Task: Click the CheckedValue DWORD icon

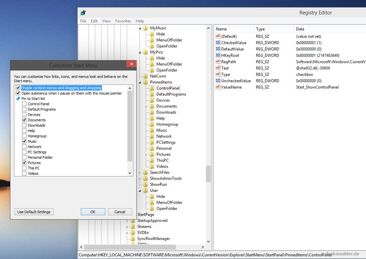Action: (x=218, y=42)
